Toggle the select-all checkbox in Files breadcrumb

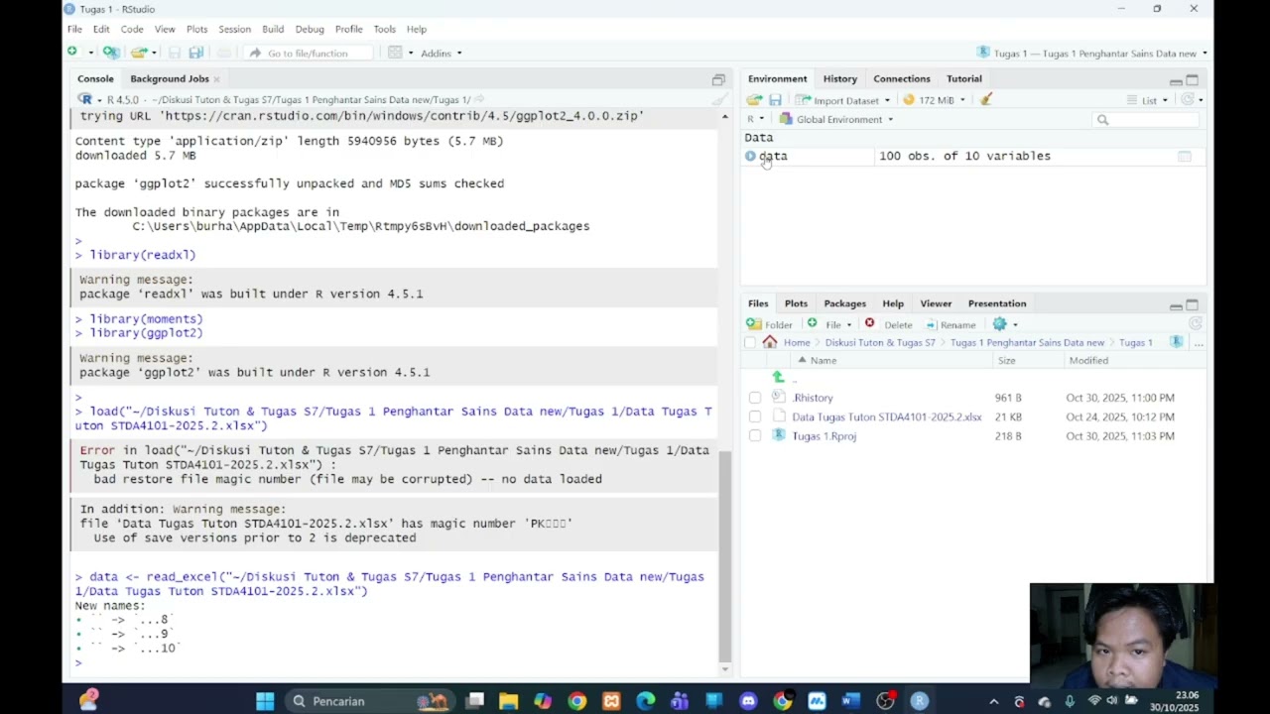click(751, 342)
